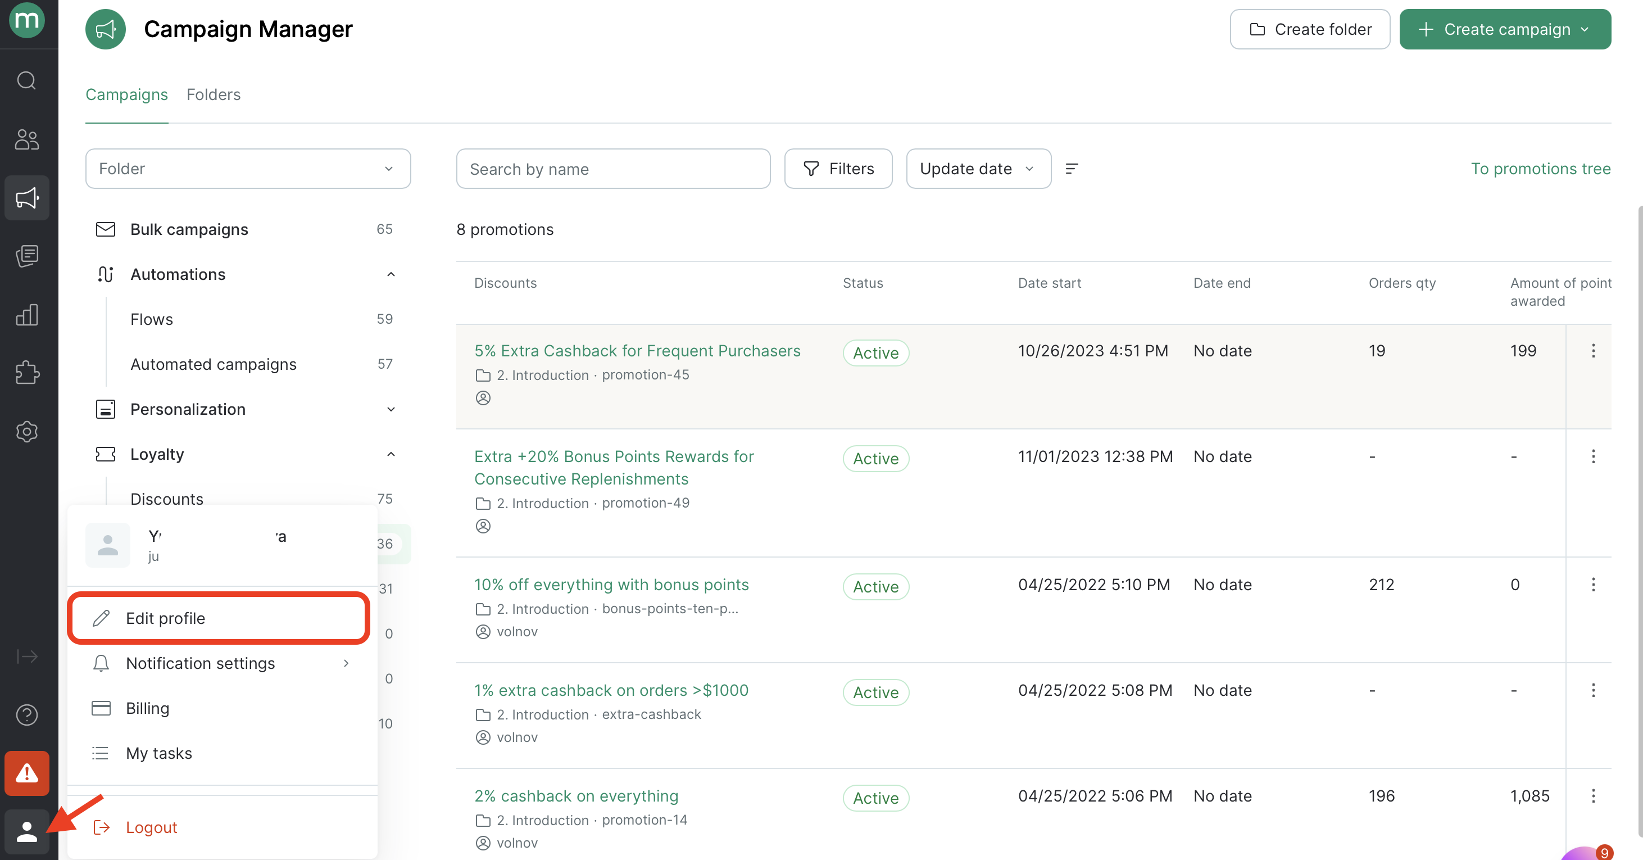Toggle the sort order icon

click(x=1072, y=169)
